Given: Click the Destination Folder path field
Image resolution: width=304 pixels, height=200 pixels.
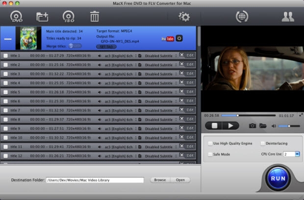Looking at the screenshot, I should tap(95, 180).
